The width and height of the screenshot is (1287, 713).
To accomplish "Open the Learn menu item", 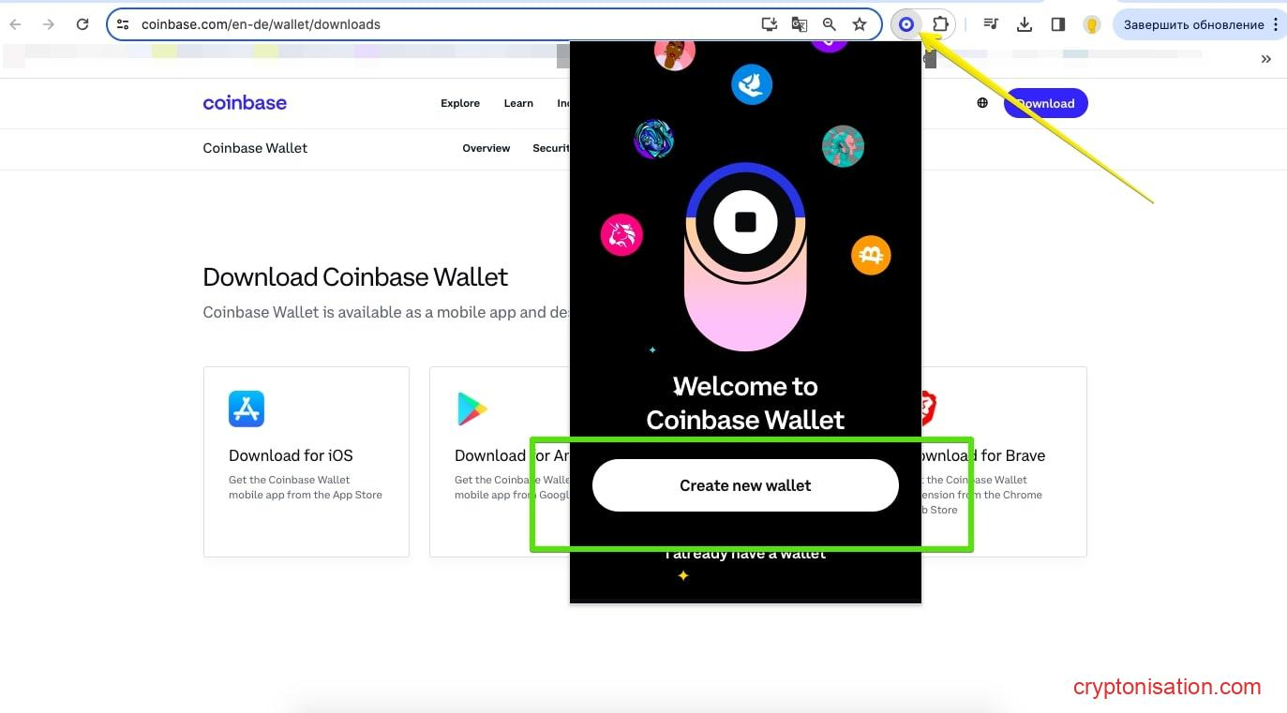I will pyautogui.click(x=518, y=103).
